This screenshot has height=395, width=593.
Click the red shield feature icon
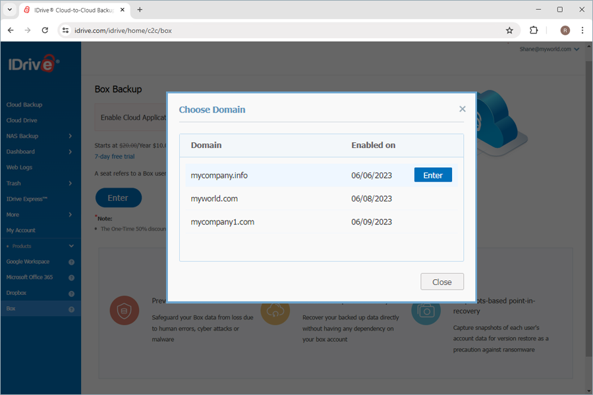pos(125,310)
